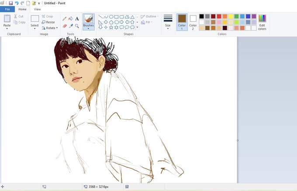Click the New document icon in title bar

click(x=28, y=3)
